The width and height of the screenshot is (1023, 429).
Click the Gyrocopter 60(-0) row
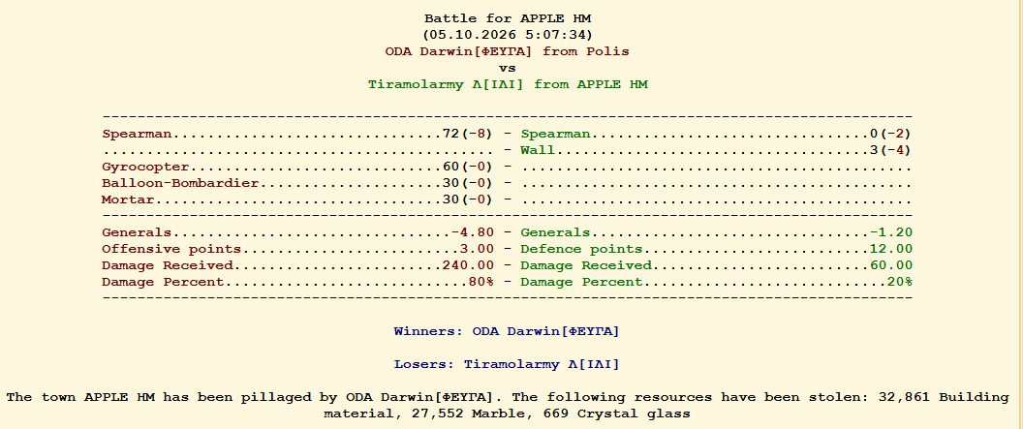(x=297, y=167)
